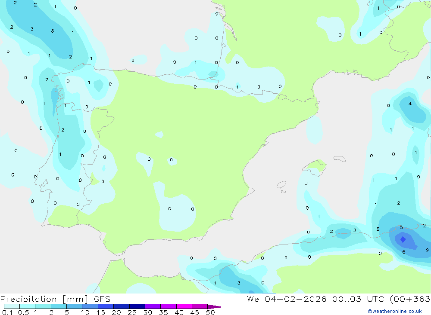Click the '30' legend scale label
The width and height of the screenshot is (431, 315).
pyautogui.click(x=147, y=312)
